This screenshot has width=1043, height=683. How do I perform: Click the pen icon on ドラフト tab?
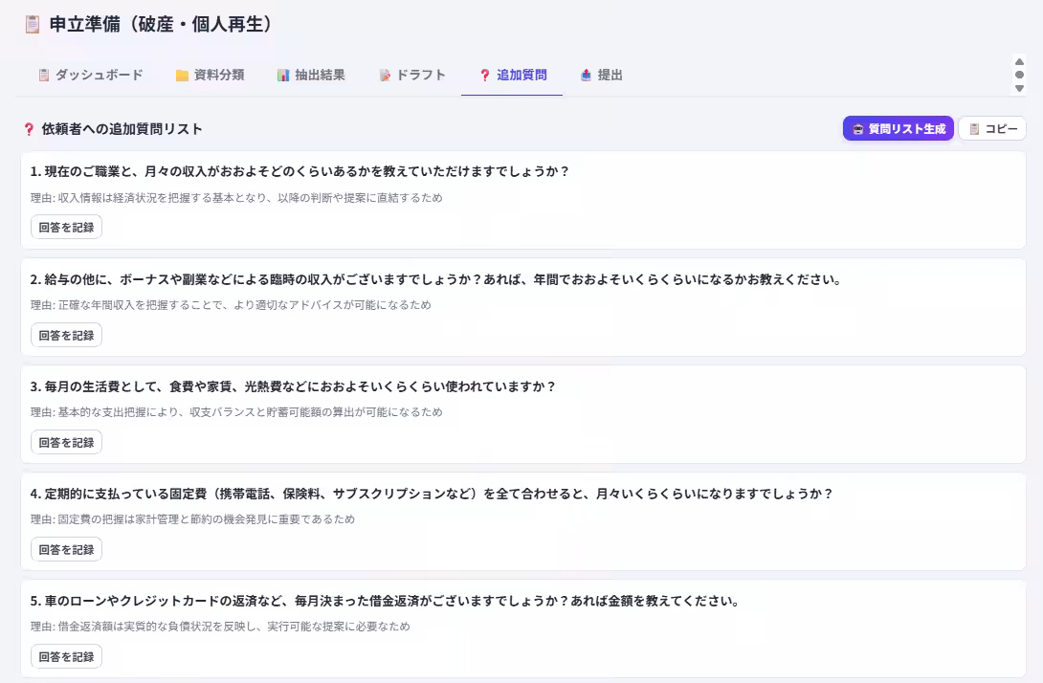[x=387, y=74]
